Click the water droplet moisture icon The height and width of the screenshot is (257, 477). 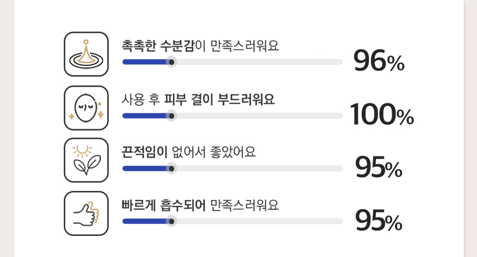tap(86, 54)
